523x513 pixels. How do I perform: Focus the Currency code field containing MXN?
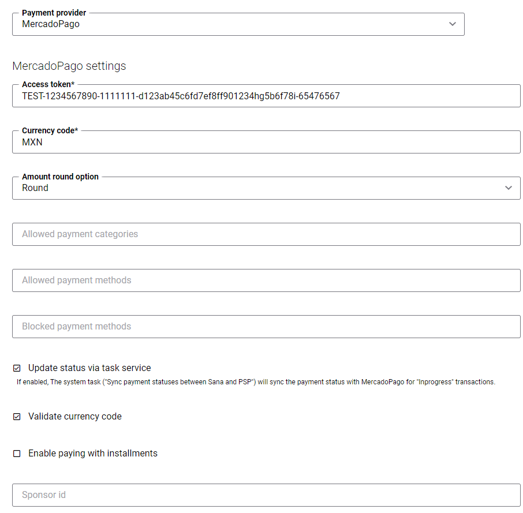[x=266, y=142]
